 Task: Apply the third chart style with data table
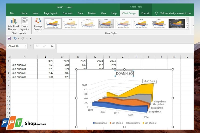tap(88, 23)
